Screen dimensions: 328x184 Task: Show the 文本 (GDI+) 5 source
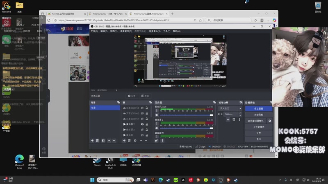pos(142,113)
